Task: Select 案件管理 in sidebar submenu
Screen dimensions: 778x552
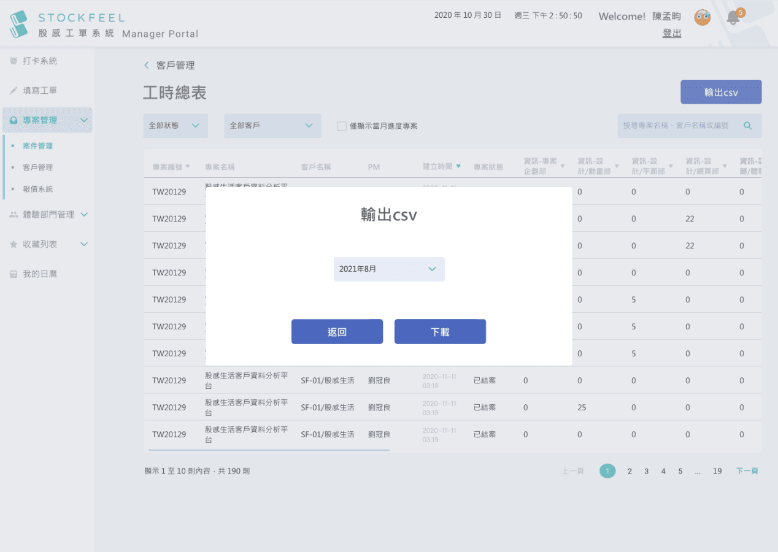Action: click(37, 146)
